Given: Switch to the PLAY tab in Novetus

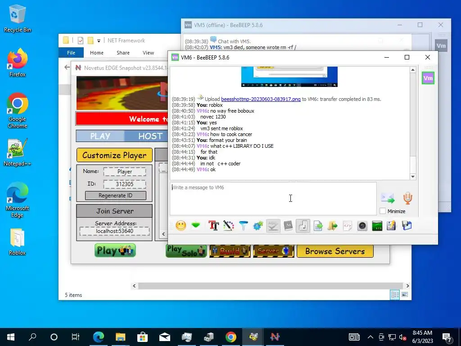Looking at the screenshot, I should 100,136.
